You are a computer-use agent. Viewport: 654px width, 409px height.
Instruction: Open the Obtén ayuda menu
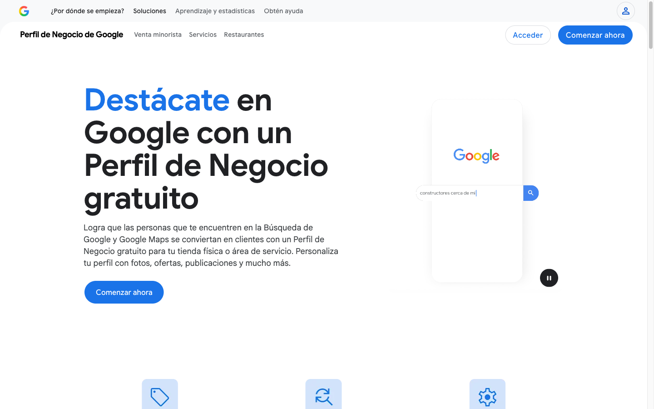pos(283,11)
